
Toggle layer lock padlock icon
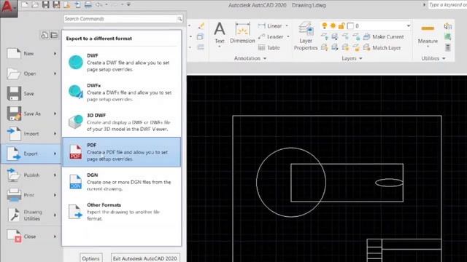tap(341, 26)
